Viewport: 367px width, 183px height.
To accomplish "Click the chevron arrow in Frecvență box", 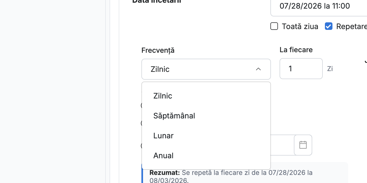I will click(258, 69).
